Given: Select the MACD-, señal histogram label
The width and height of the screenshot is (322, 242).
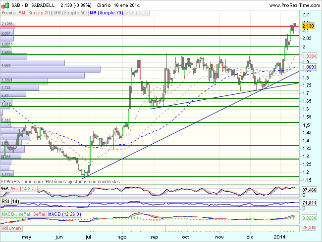Looking at the screenshot, I should tap(16, 214).
